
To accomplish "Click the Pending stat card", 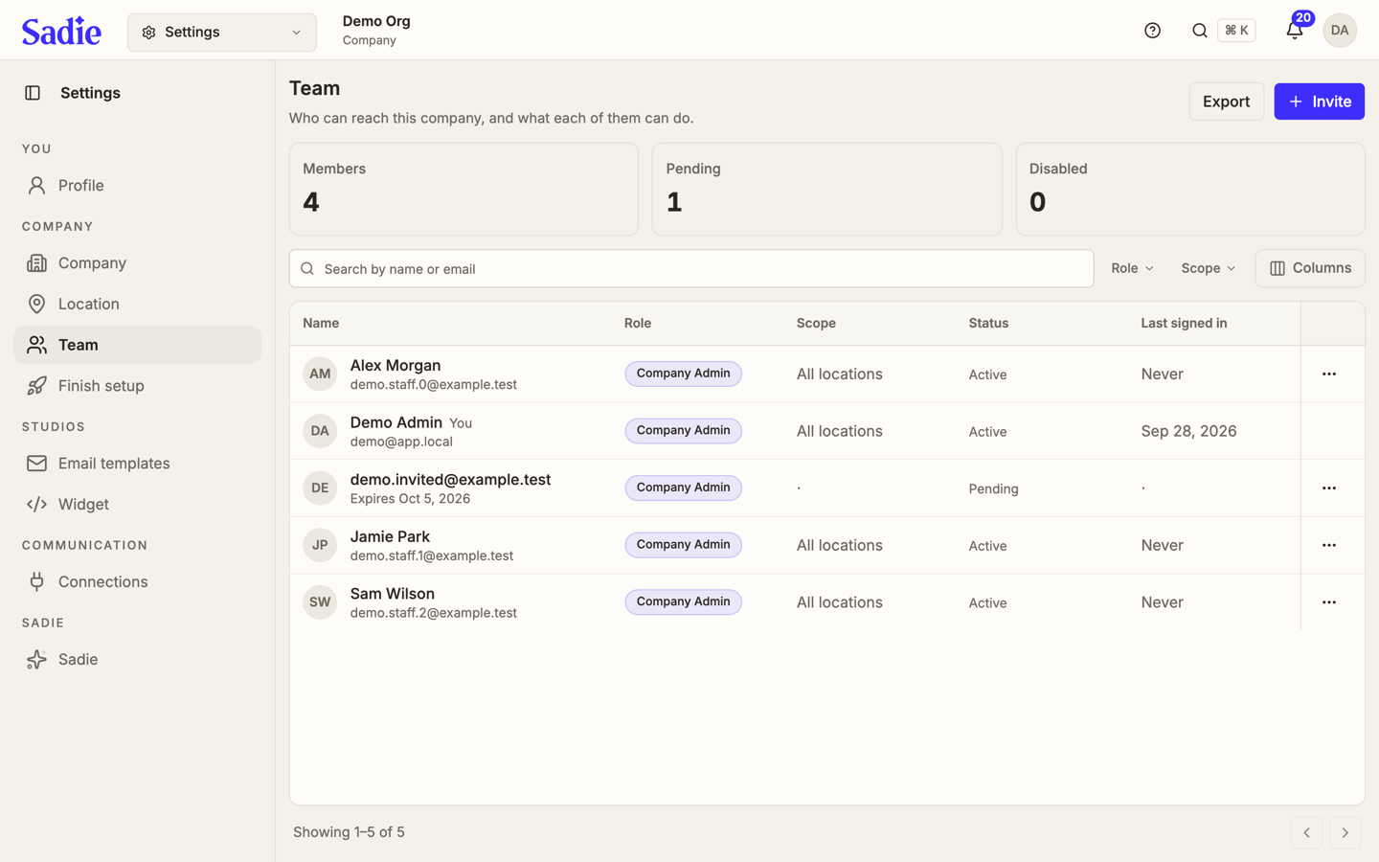I will coord(826,190).
